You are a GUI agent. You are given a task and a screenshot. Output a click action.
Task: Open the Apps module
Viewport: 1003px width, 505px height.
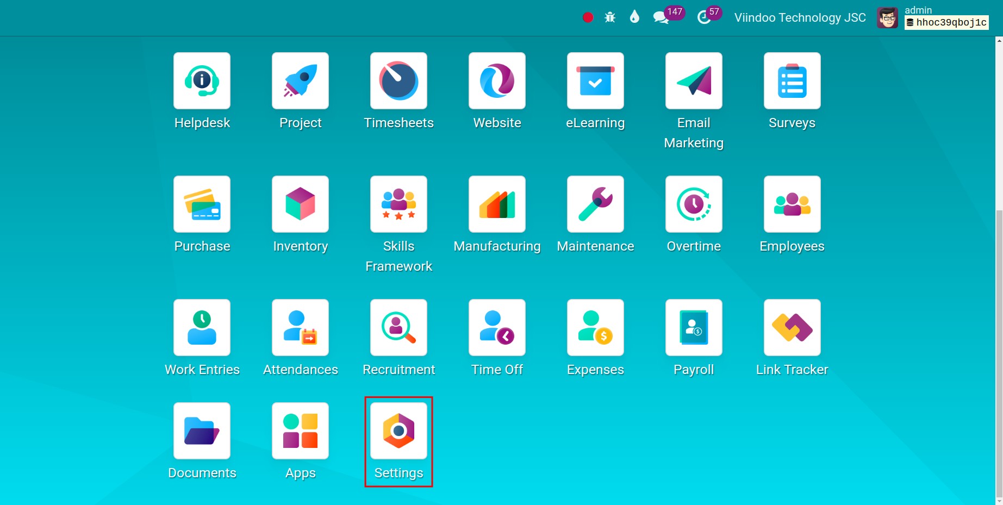tap(300, 431)
